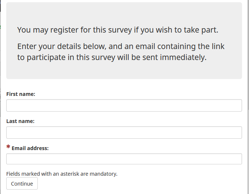Click the "to participate in this survey" line
Screen dimensions: 249x194
tap(112, 57)
